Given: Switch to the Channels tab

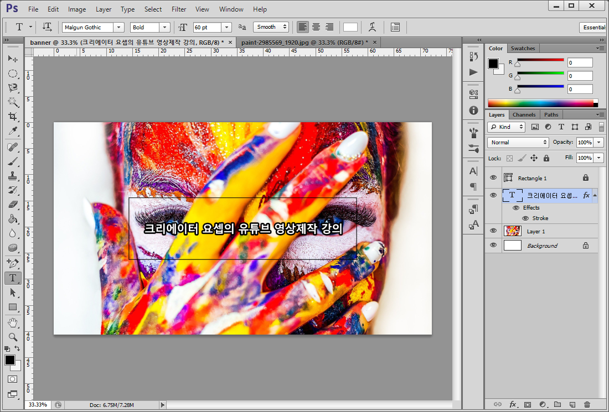Looking at the screenshot, I should pos(524,115).
